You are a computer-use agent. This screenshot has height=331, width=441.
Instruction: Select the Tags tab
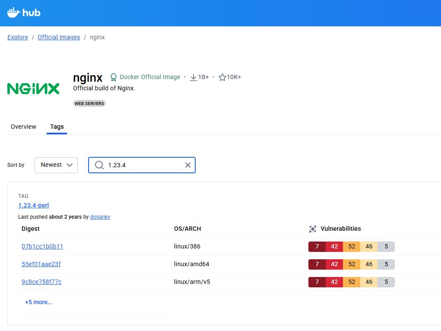[x=57, y=127]
